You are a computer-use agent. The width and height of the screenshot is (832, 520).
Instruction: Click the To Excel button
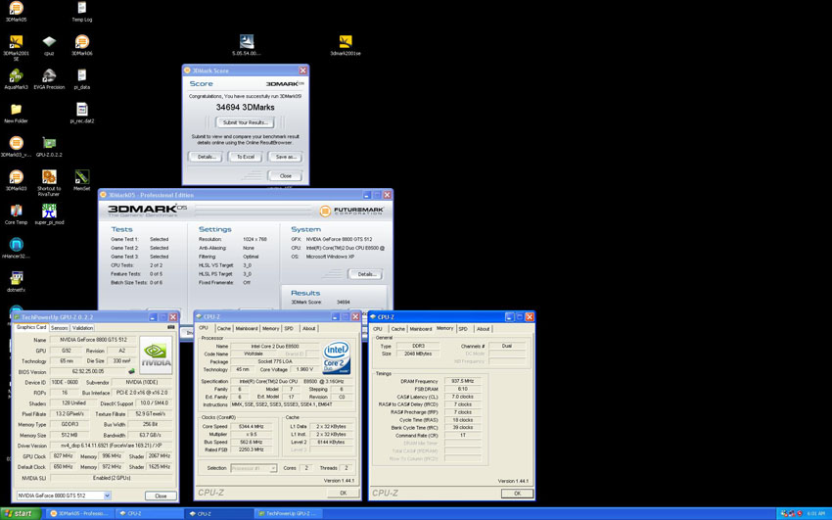coord(245,157)
